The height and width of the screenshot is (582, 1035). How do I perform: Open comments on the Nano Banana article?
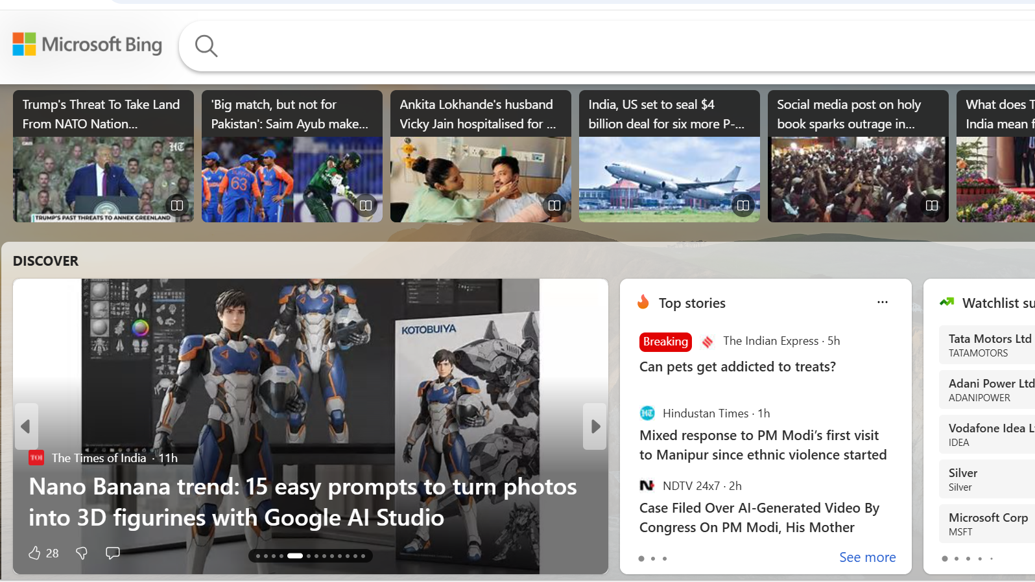coord(113,553)
